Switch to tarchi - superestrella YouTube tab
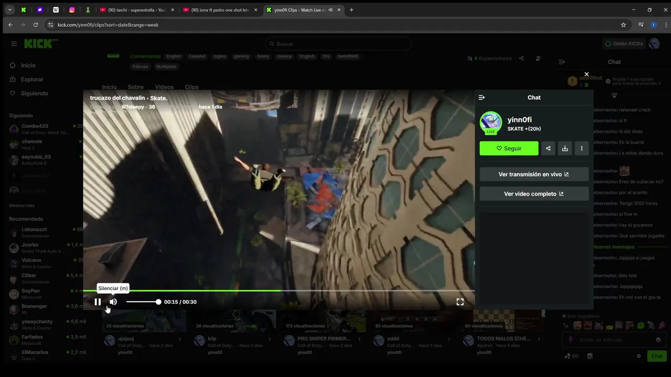The image size is (671, 377). [x=136, y=10]
